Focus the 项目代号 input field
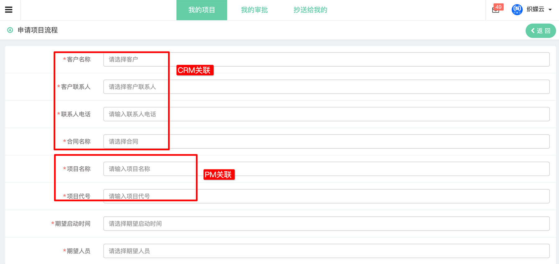 [326, 196]
